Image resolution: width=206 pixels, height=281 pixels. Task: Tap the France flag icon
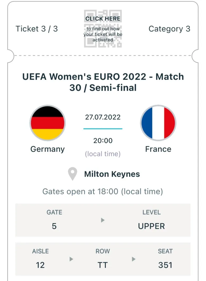(158, 123)
